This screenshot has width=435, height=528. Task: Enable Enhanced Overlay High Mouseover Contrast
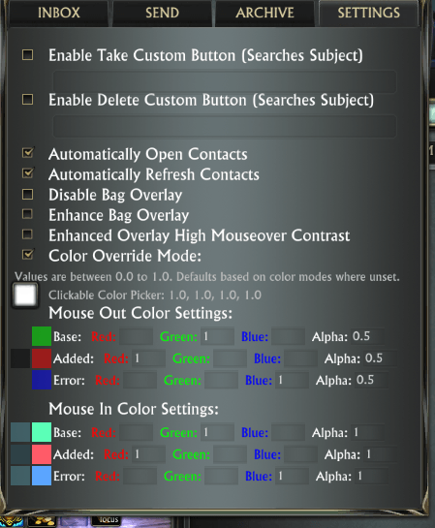tap(27, 234)
